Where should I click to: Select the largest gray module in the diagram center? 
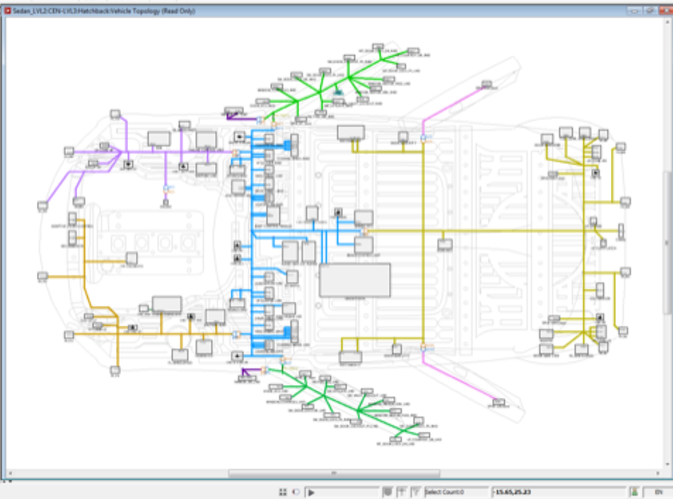(355, 280)
